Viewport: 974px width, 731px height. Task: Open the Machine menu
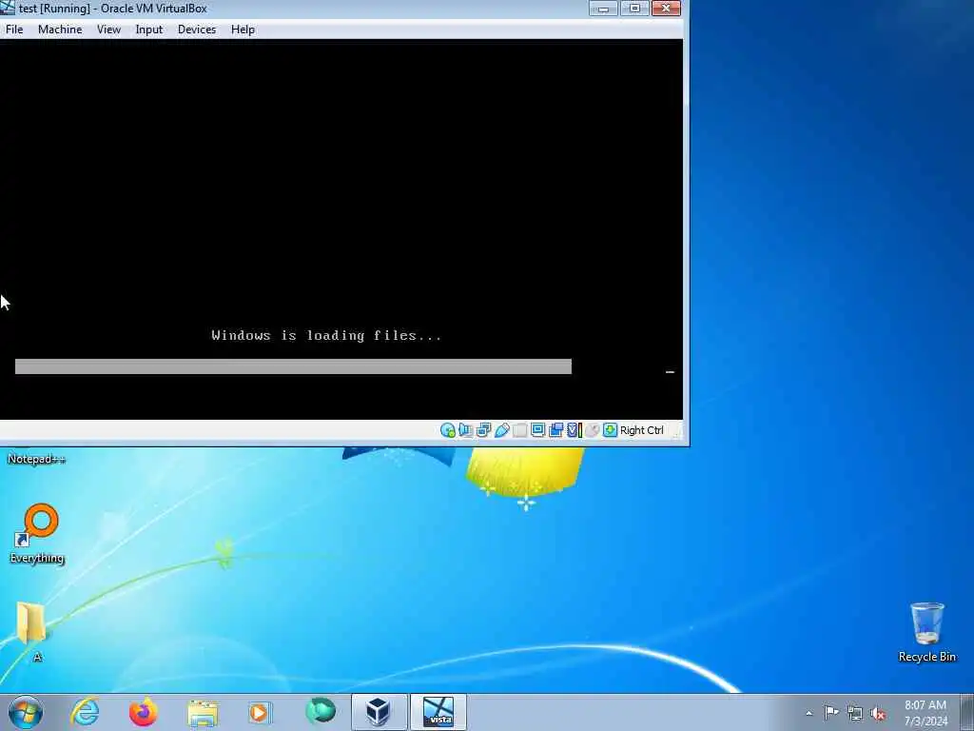[x=60, y=30]
